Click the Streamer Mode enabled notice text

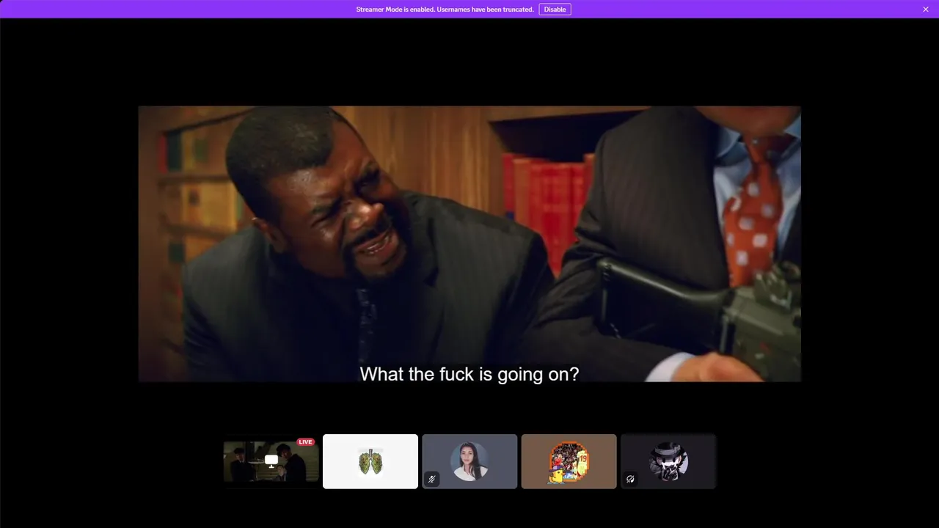click(x=445, y=10)
